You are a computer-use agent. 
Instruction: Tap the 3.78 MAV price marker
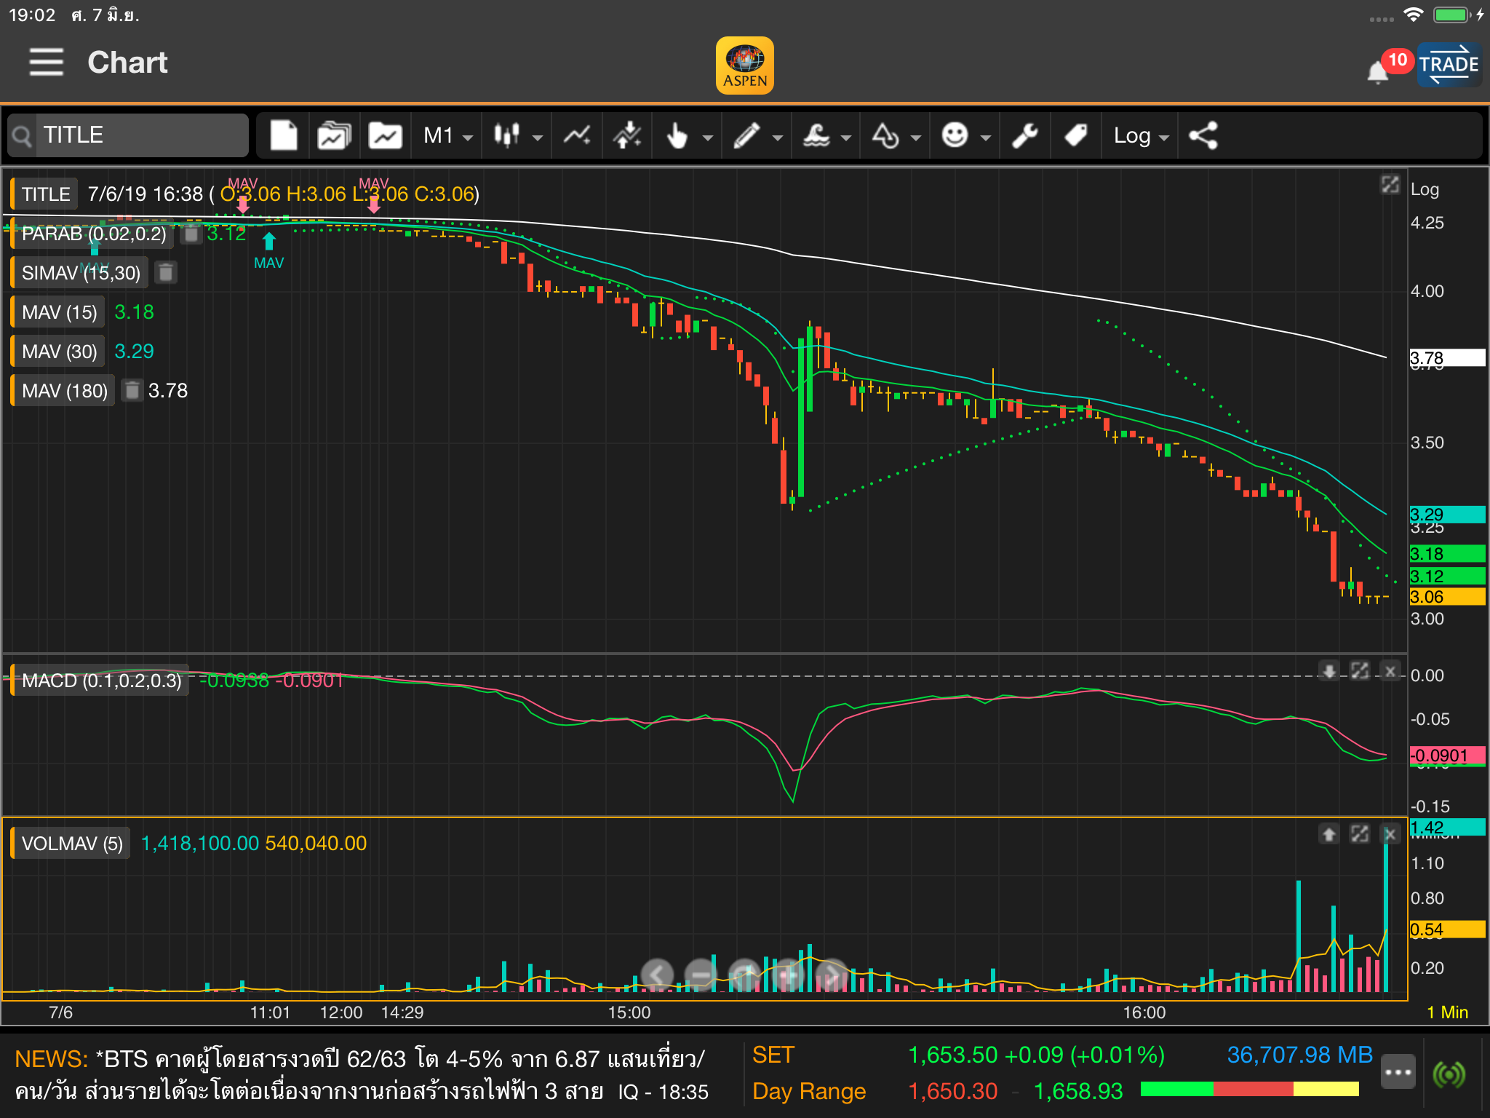click(x=1447, y=358)
